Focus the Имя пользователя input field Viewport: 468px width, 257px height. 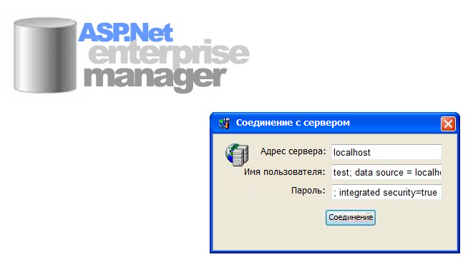(x=386, y=172)
